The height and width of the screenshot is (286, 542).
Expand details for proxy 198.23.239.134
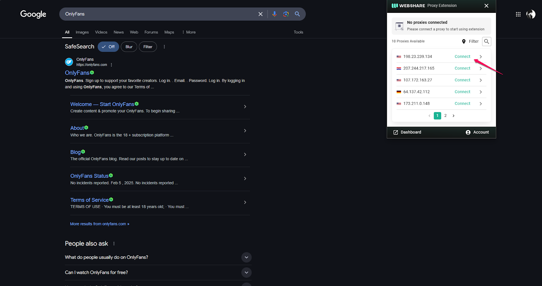[481, 57]
